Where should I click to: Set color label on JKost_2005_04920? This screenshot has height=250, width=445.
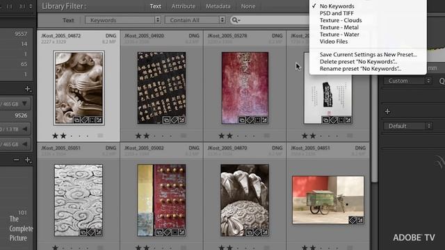(184, 136)
